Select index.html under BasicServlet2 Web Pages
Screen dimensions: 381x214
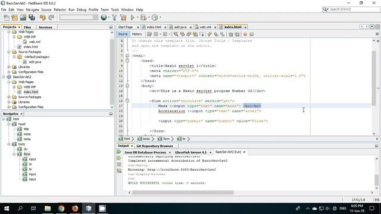point(31,92)
